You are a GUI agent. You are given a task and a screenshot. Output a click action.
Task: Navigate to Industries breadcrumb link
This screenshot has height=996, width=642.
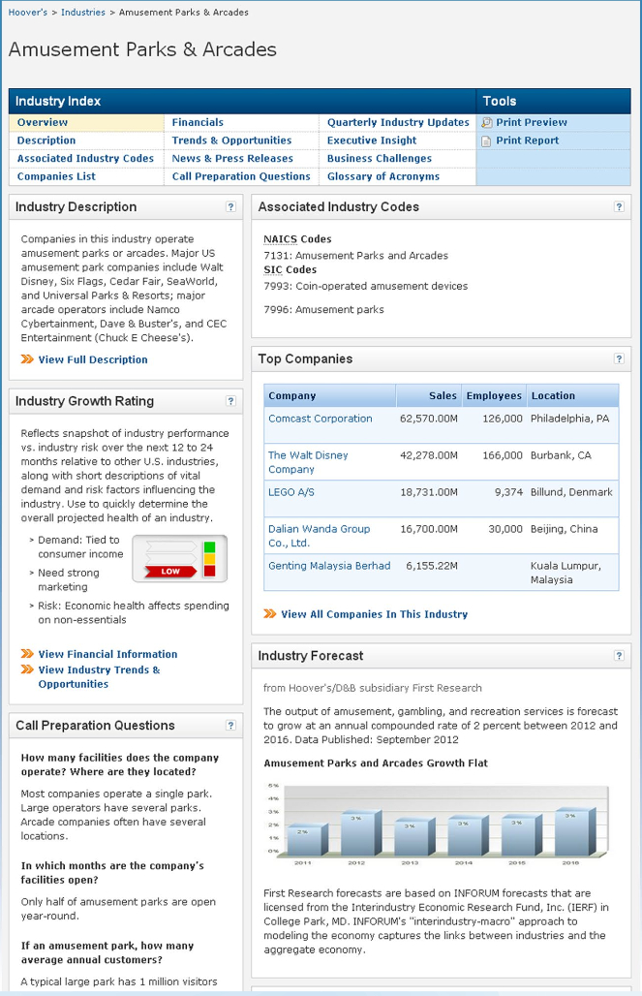[x=82, y=13]
